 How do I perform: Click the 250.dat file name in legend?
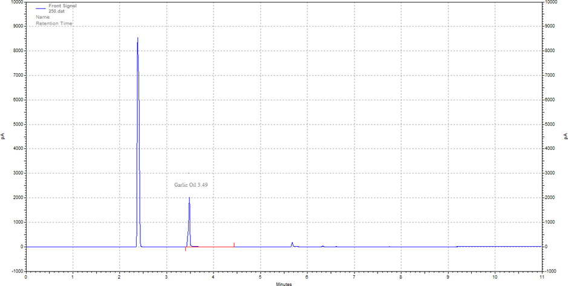[x=57, y=11]
